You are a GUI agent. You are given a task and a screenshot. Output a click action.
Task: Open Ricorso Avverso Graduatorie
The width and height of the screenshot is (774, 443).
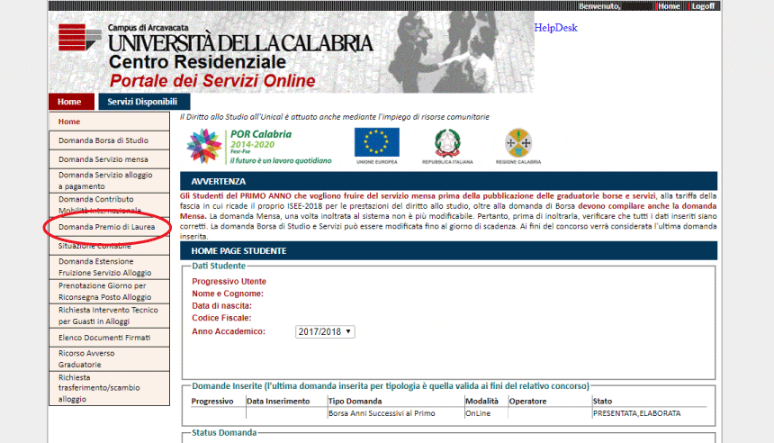(x=109, y=359)
